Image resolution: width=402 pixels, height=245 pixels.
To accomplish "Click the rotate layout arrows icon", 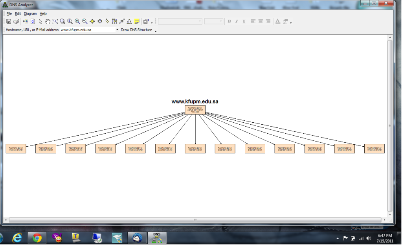I will (100, 21).
